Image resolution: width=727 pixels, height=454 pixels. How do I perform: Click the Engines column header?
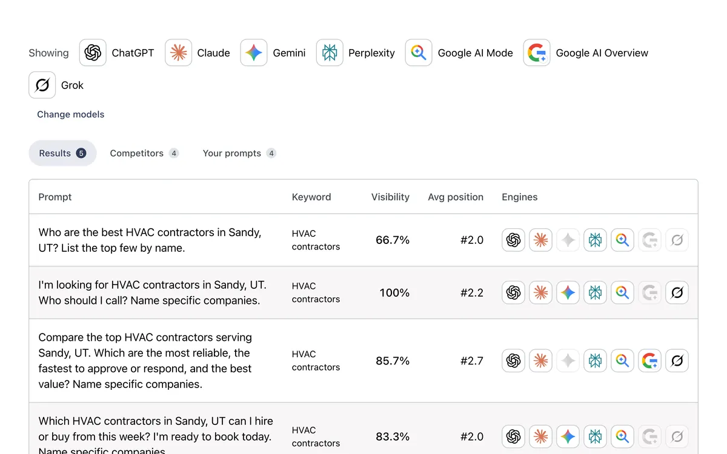coord(520,197)
